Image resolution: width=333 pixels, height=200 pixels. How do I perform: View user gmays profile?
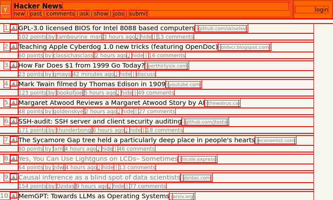(62, 74)
